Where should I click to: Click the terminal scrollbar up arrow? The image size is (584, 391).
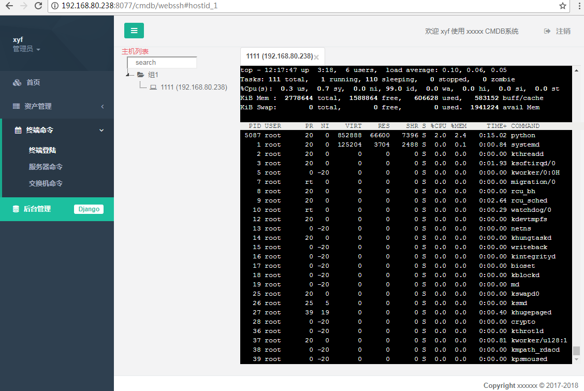pyautogui.click(x=577, y=70)
